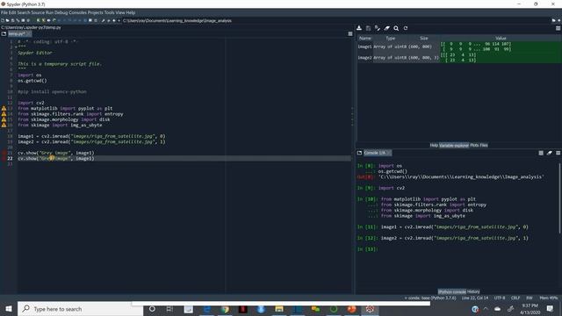Image resolution: width=562 pixels, height=316 pixels.
Task: Click the search variables magnifier icon
Action: [x=396, y=28]
